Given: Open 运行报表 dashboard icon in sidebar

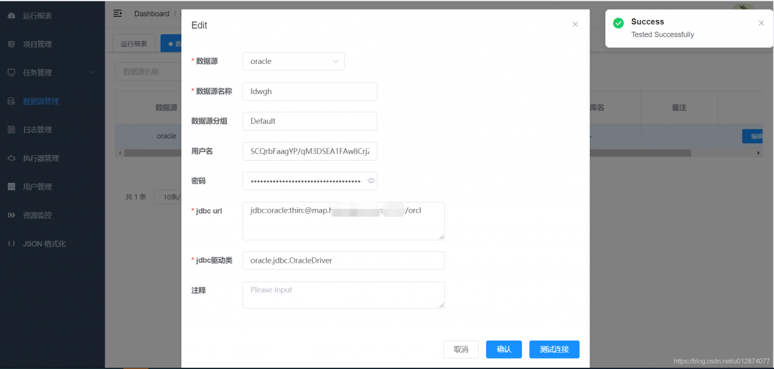Looking at the screenshot, I should (11, 16).
